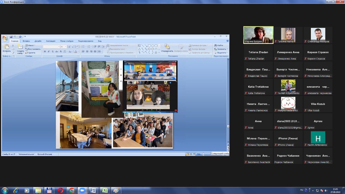
Task: Toggle italic (К) formatting
Action: click(49, 51)
